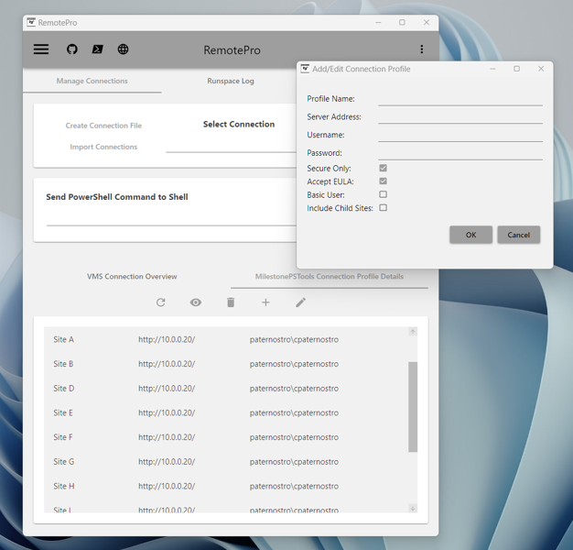Viewport: 573px width, 550px height.
Task: Enable the Include Child Sites checkbox
Action: click(x=383, y=207)
